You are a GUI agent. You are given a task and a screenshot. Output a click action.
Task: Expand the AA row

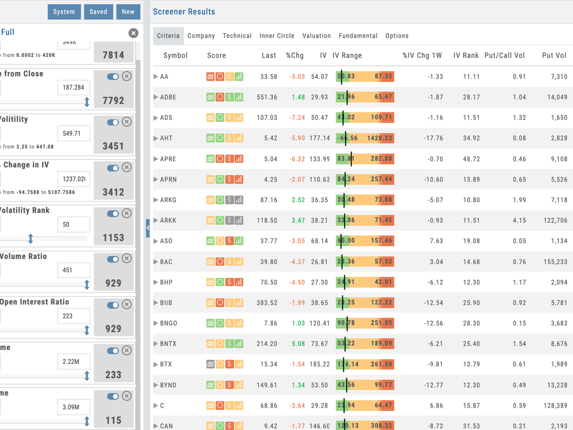tap(156, 76)
